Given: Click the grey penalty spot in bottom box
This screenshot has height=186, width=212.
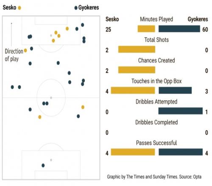Looking at the screenshot, I should pyautogui.click(x=51, y=160).
